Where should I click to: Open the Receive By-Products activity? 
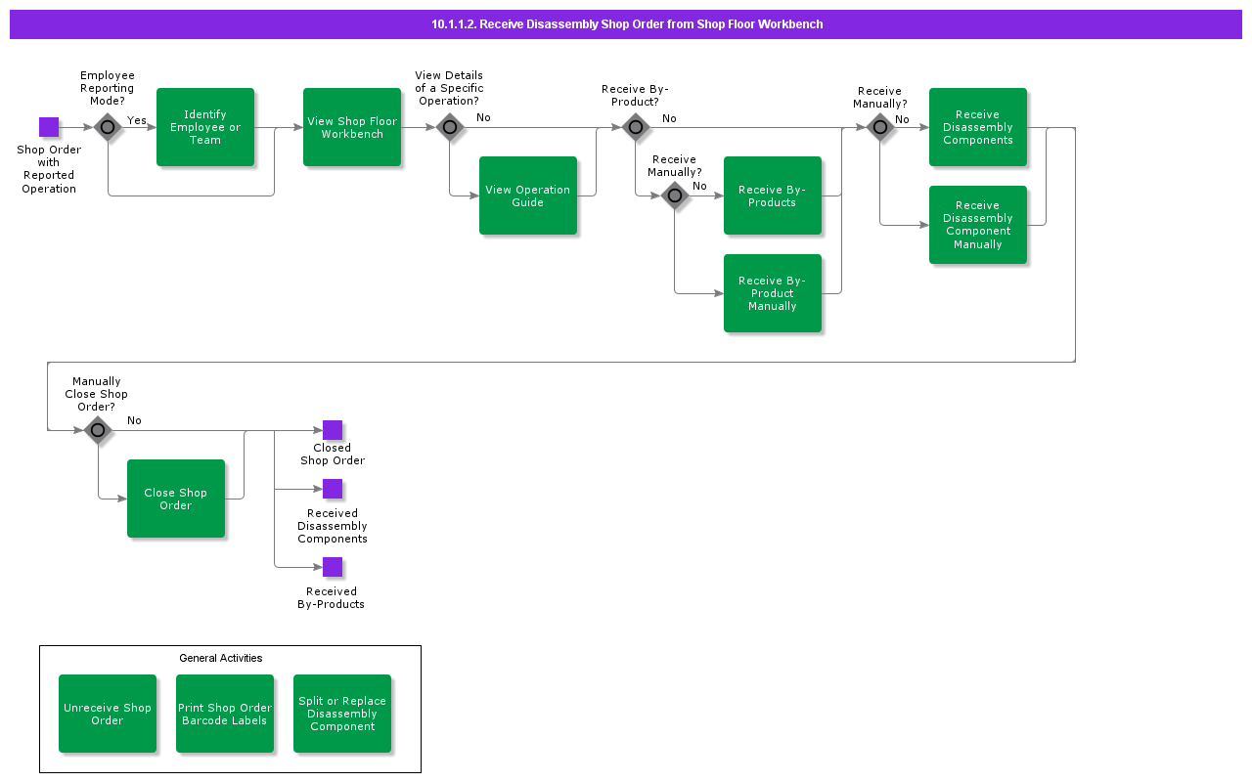pos(773,195)
